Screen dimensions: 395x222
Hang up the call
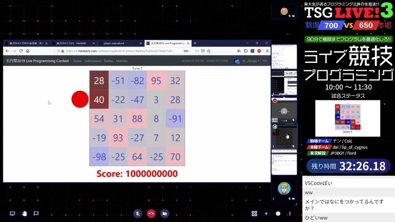(151, 213)
